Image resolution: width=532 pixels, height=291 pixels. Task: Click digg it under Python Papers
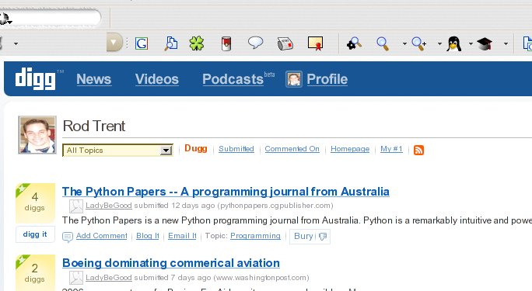(x=35, y=234)
